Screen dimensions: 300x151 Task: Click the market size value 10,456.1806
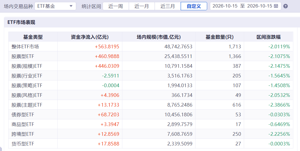[x=178, y=115]
